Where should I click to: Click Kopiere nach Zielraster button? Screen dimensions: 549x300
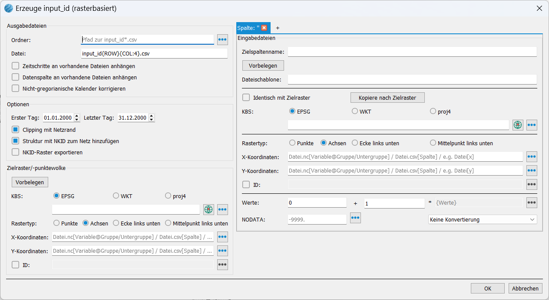387,98
